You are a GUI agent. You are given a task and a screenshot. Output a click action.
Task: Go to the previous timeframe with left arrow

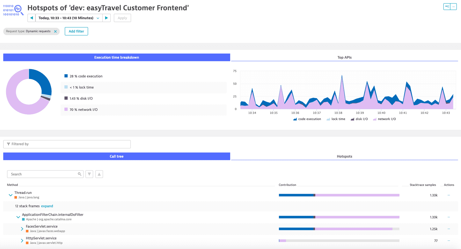tap(32, 18)
